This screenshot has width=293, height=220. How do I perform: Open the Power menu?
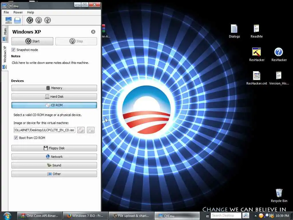pos(18,12)
